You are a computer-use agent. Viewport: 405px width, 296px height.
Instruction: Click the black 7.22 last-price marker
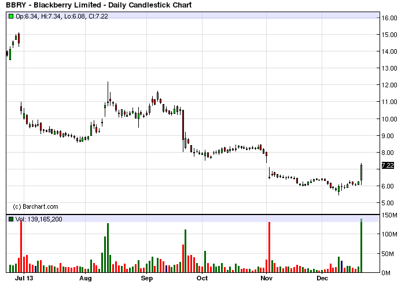tap(388, 165)
